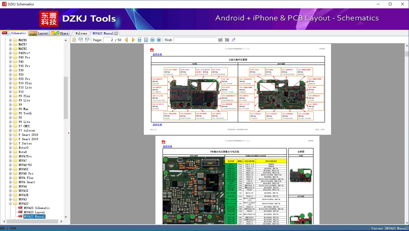The width and height of the screenshot is (409, 231).
Task: Click the tree scroll right arrow
Action: coord(61,221)
